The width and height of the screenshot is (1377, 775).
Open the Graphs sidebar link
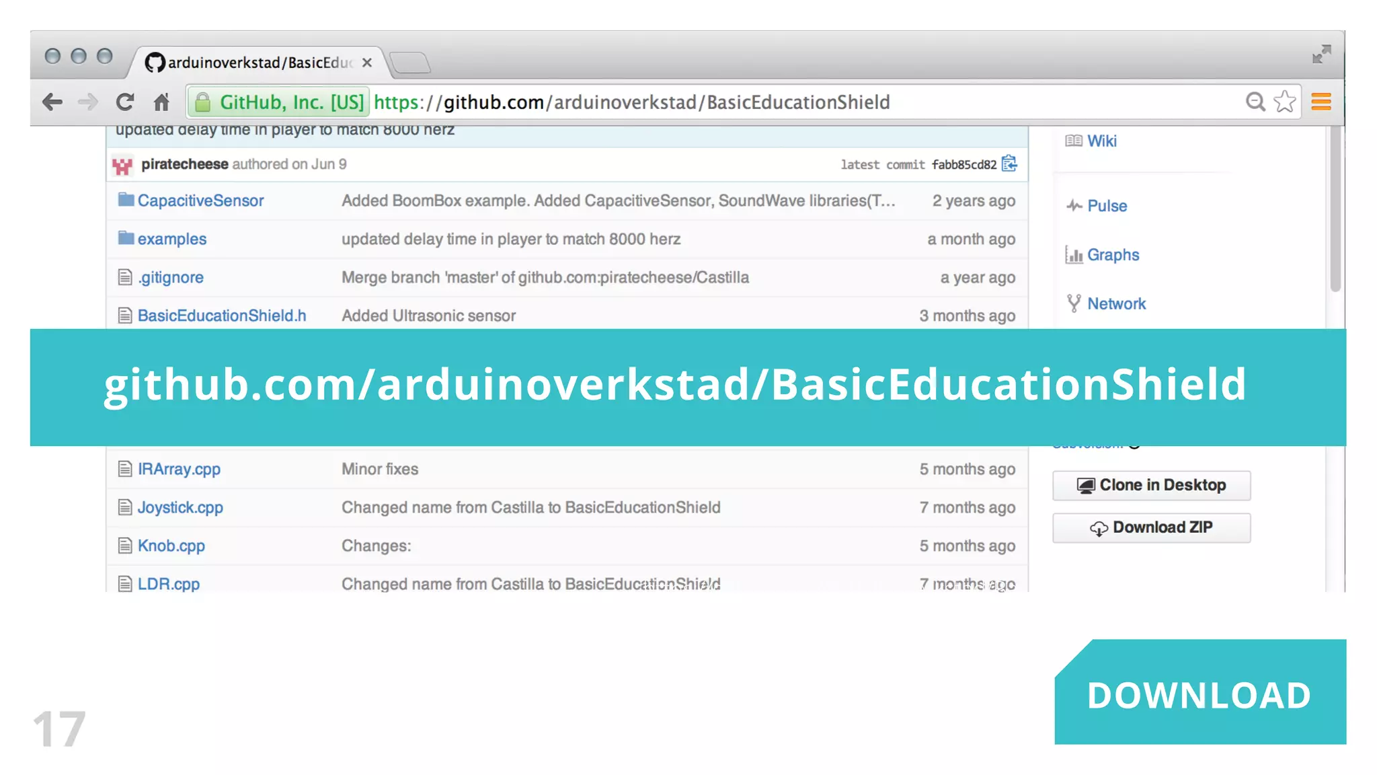tap(1113, 255)
